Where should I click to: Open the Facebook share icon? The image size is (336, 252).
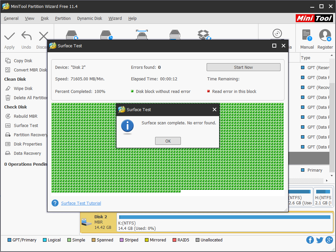point(310,240)
